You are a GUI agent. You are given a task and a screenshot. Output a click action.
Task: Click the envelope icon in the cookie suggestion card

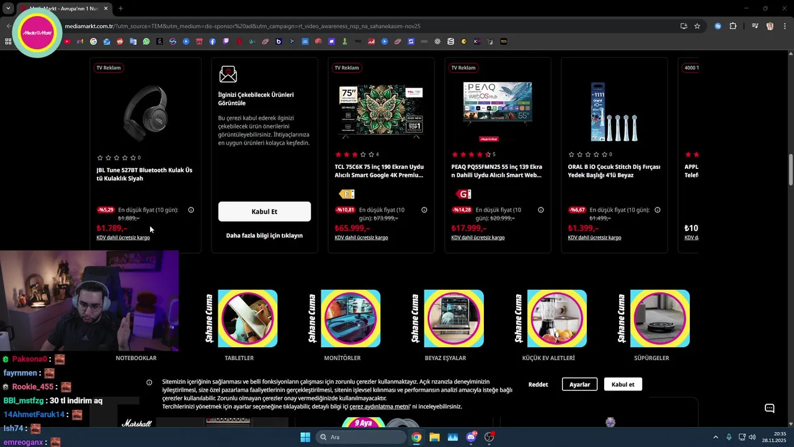point(228,74)
